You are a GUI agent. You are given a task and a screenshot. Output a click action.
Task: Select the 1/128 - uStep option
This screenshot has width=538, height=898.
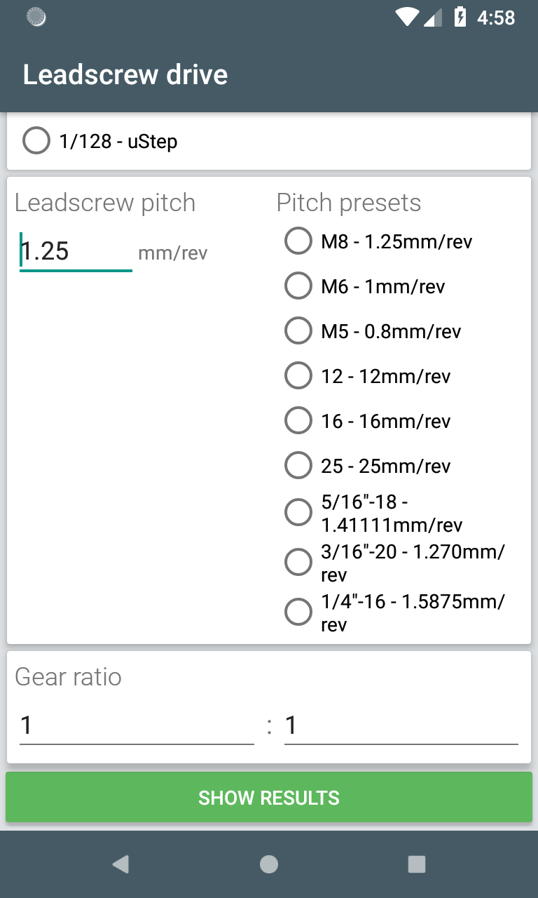[x=100, y=141]
